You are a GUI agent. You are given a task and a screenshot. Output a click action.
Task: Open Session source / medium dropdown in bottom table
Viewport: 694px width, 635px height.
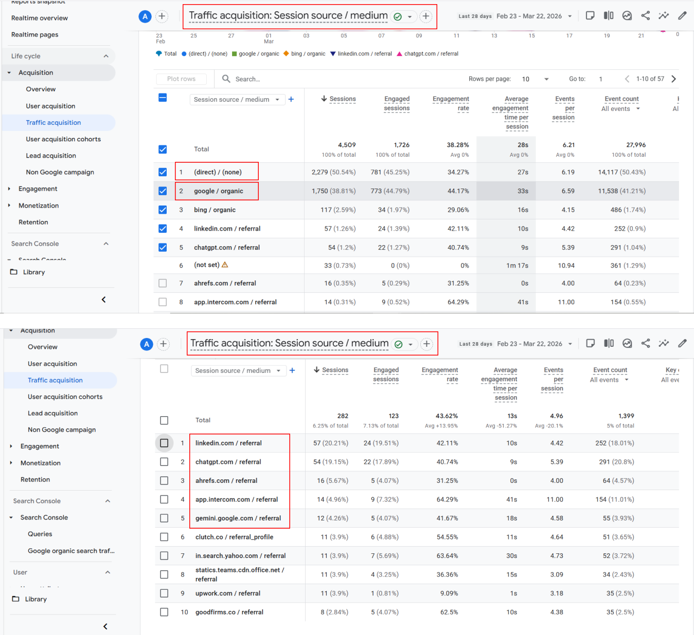(x=239, y=370)
